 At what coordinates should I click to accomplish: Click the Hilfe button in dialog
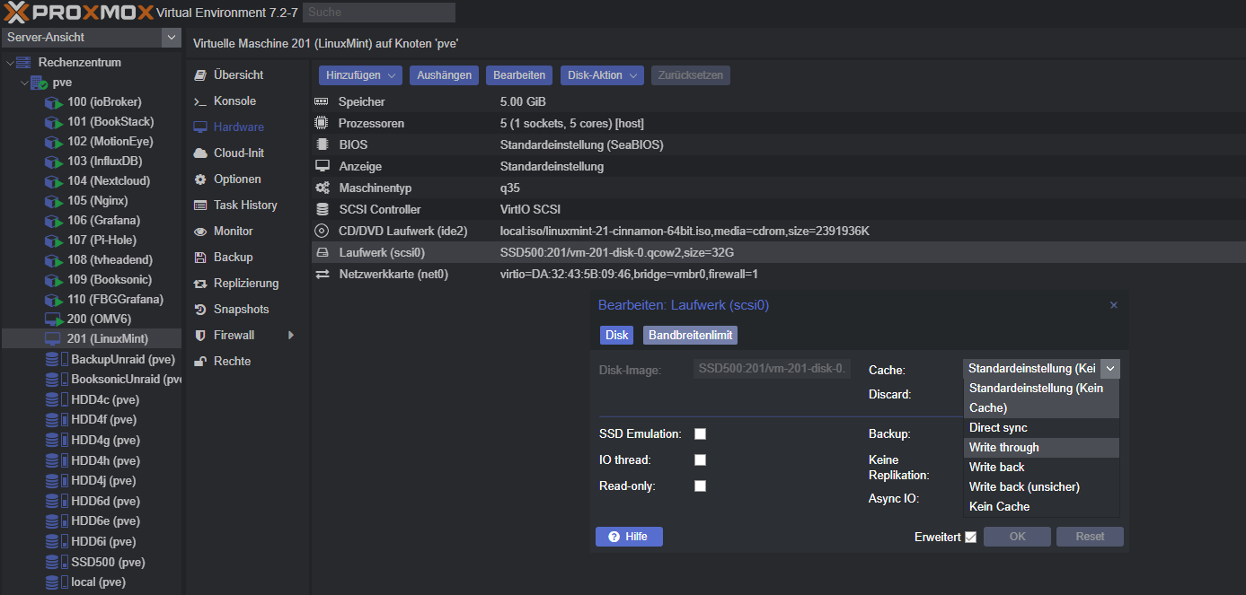tap(629, 537)
